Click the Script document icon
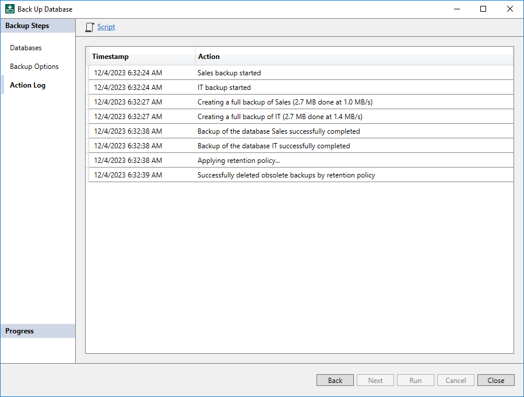This screenshot has height=397, width=524. 89,26
